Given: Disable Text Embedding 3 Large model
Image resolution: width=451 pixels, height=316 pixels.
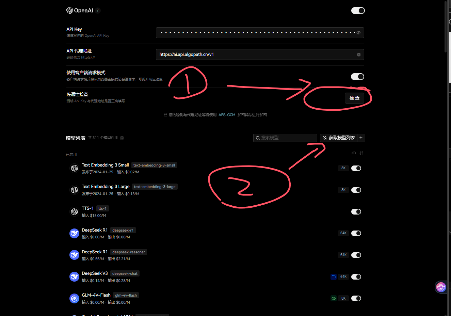Looking at the screenshot, I should coord(356,190).
